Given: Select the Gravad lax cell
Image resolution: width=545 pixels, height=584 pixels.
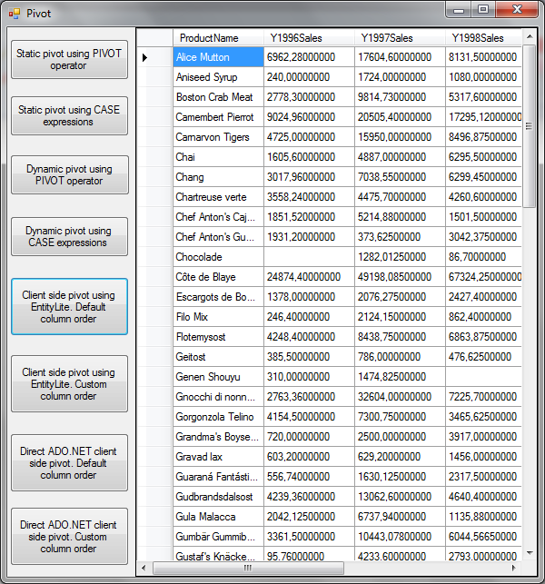Looking at the screenshot, I should click(x=218, y=457).
